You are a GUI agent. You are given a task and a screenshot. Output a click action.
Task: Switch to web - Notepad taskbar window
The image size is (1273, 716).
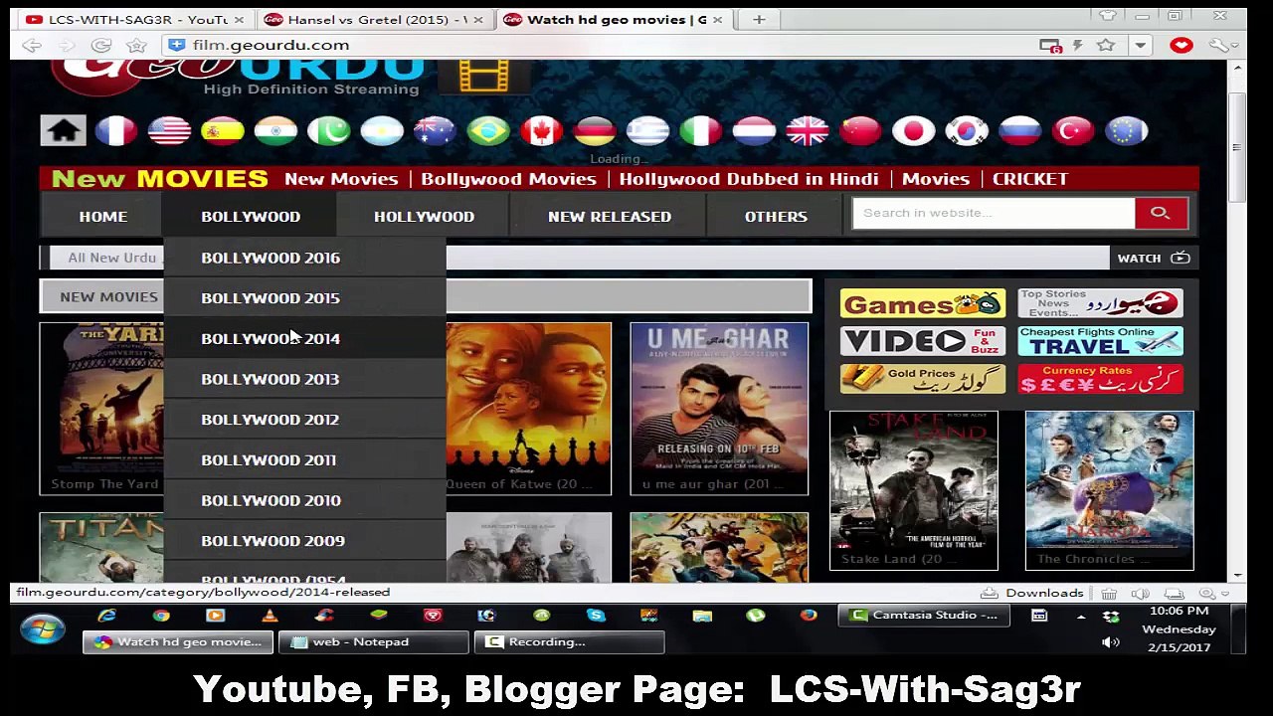click(x=373, y=642)
